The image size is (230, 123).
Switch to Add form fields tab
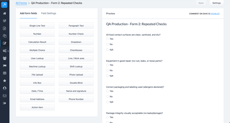point(28,13)
